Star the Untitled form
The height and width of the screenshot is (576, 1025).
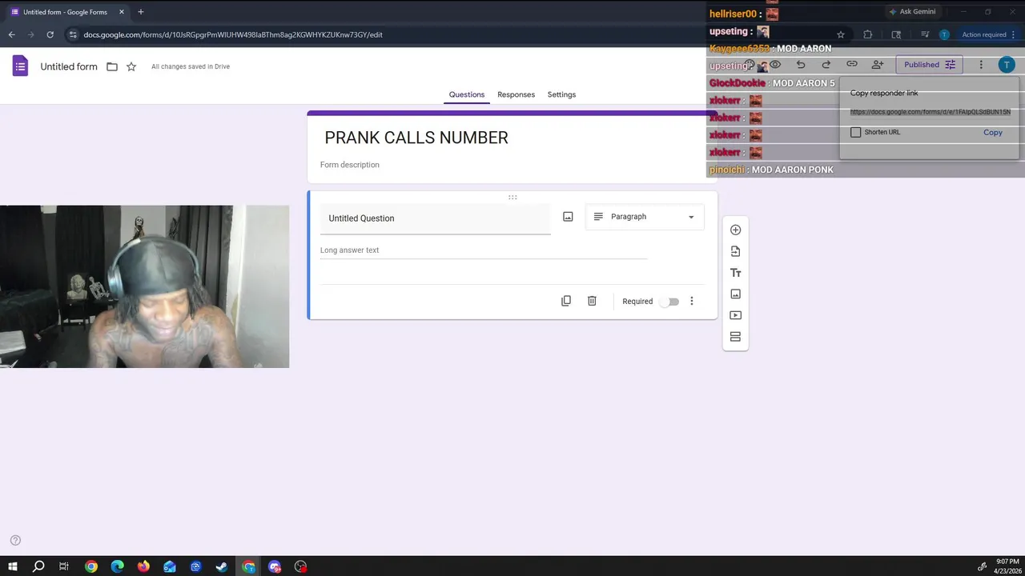click(x=131, y=66)
